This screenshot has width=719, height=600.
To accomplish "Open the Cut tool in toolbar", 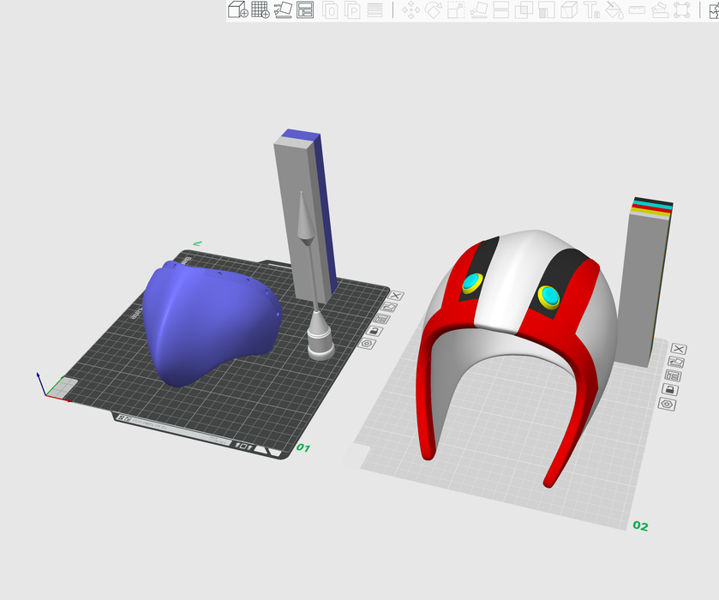I will pos(501,10).
